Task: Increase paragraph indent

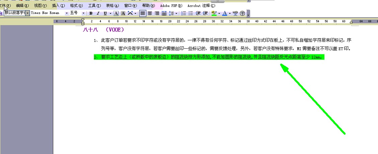Action: coord(205,13)
